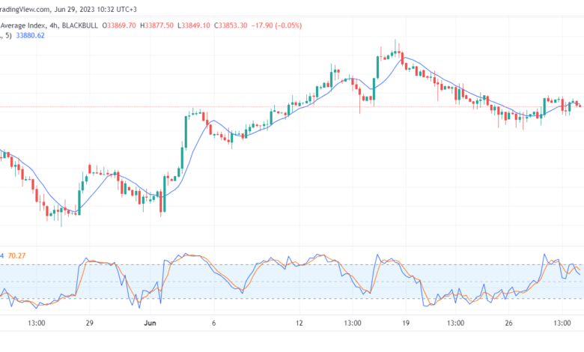
Task: Select the 19 date on time axis
Action: [406, 324]
